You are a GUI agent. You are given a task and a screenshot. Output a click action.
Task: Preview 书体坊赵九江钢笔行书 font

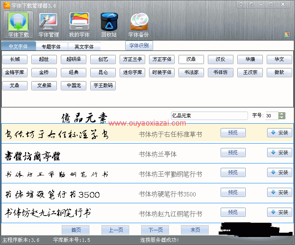point(233,212)
